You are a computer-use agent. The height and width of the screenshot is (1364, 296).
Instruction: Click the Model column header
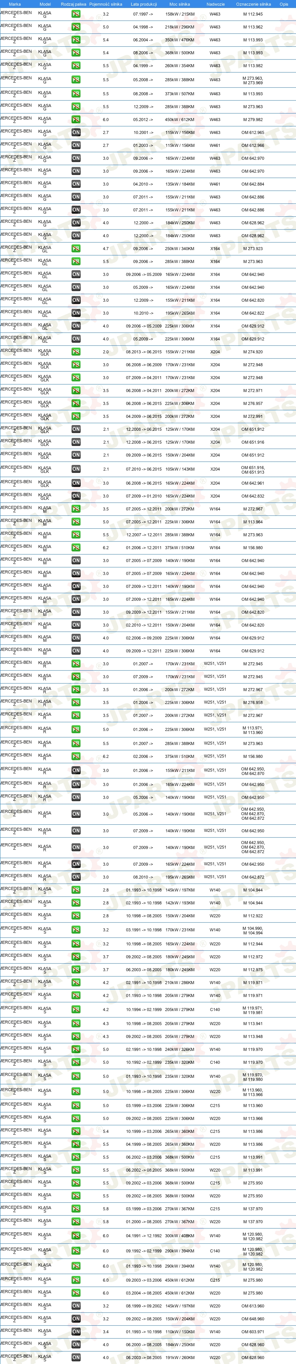tap(45, 4)
